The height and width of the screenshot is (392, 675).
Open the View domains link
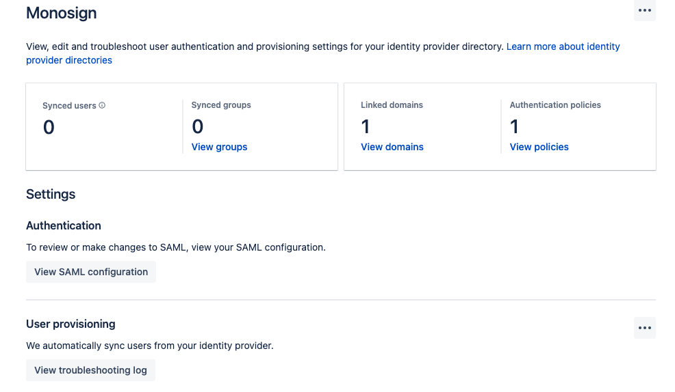392,147
